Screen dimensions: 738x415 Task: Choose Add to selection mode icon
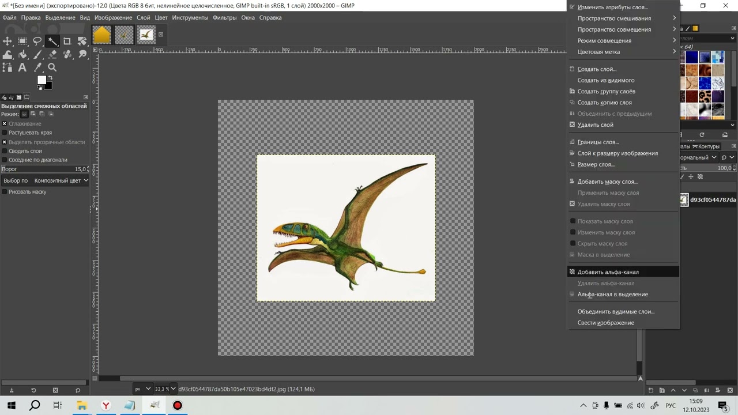[33, 114]
